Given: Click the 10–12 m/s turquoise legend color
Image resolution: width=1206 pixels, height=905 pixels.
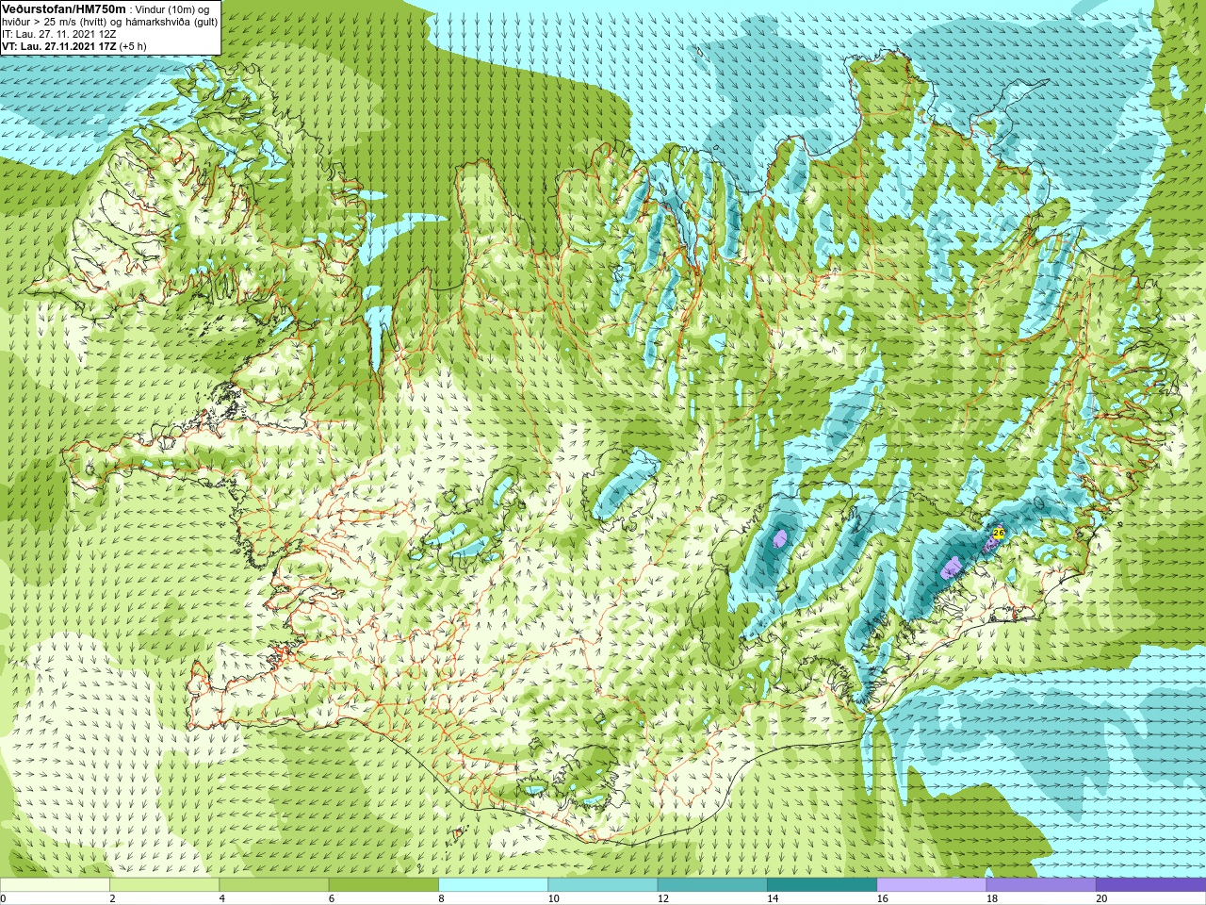Looking at the screenshot, I should (x=602, y=885).
